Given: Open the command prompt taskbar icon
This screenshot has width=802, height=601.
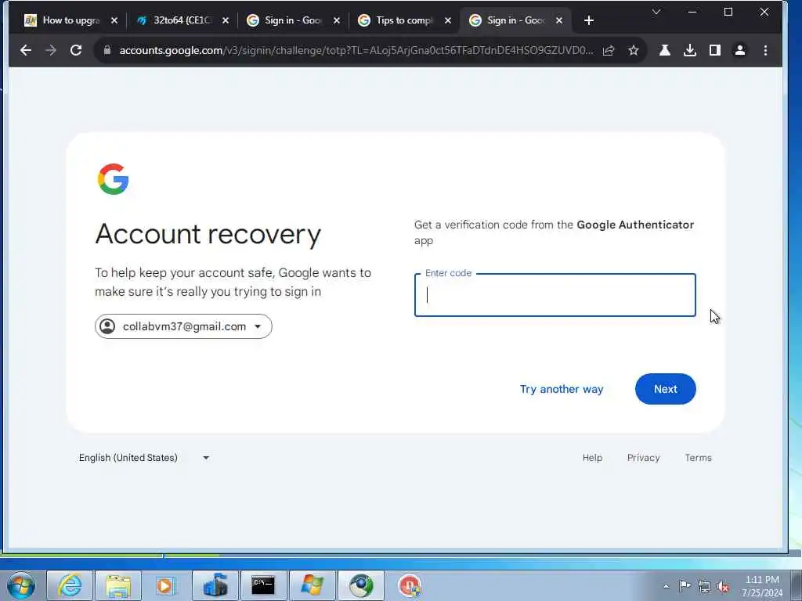Looking at the screenshot, I should [263, 585].
